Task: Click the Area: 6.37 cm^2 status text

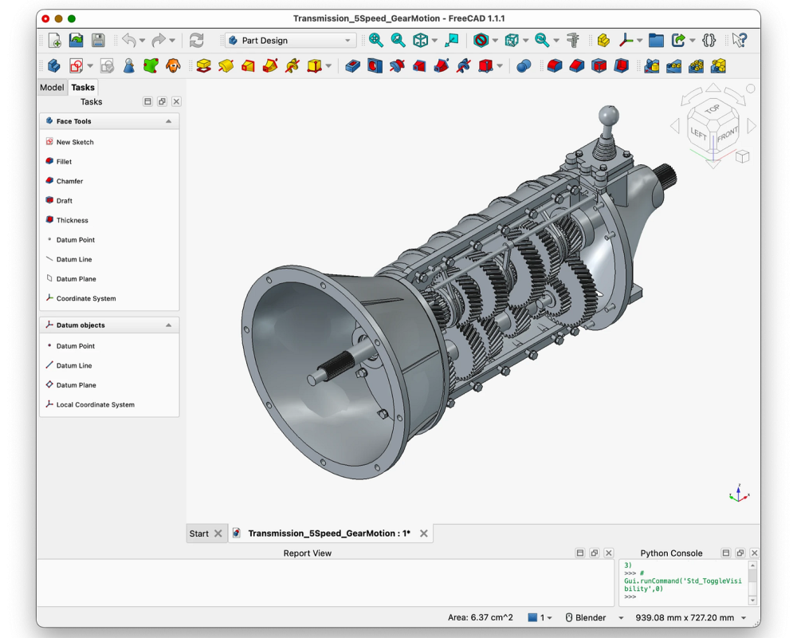Action: [481, 617]
